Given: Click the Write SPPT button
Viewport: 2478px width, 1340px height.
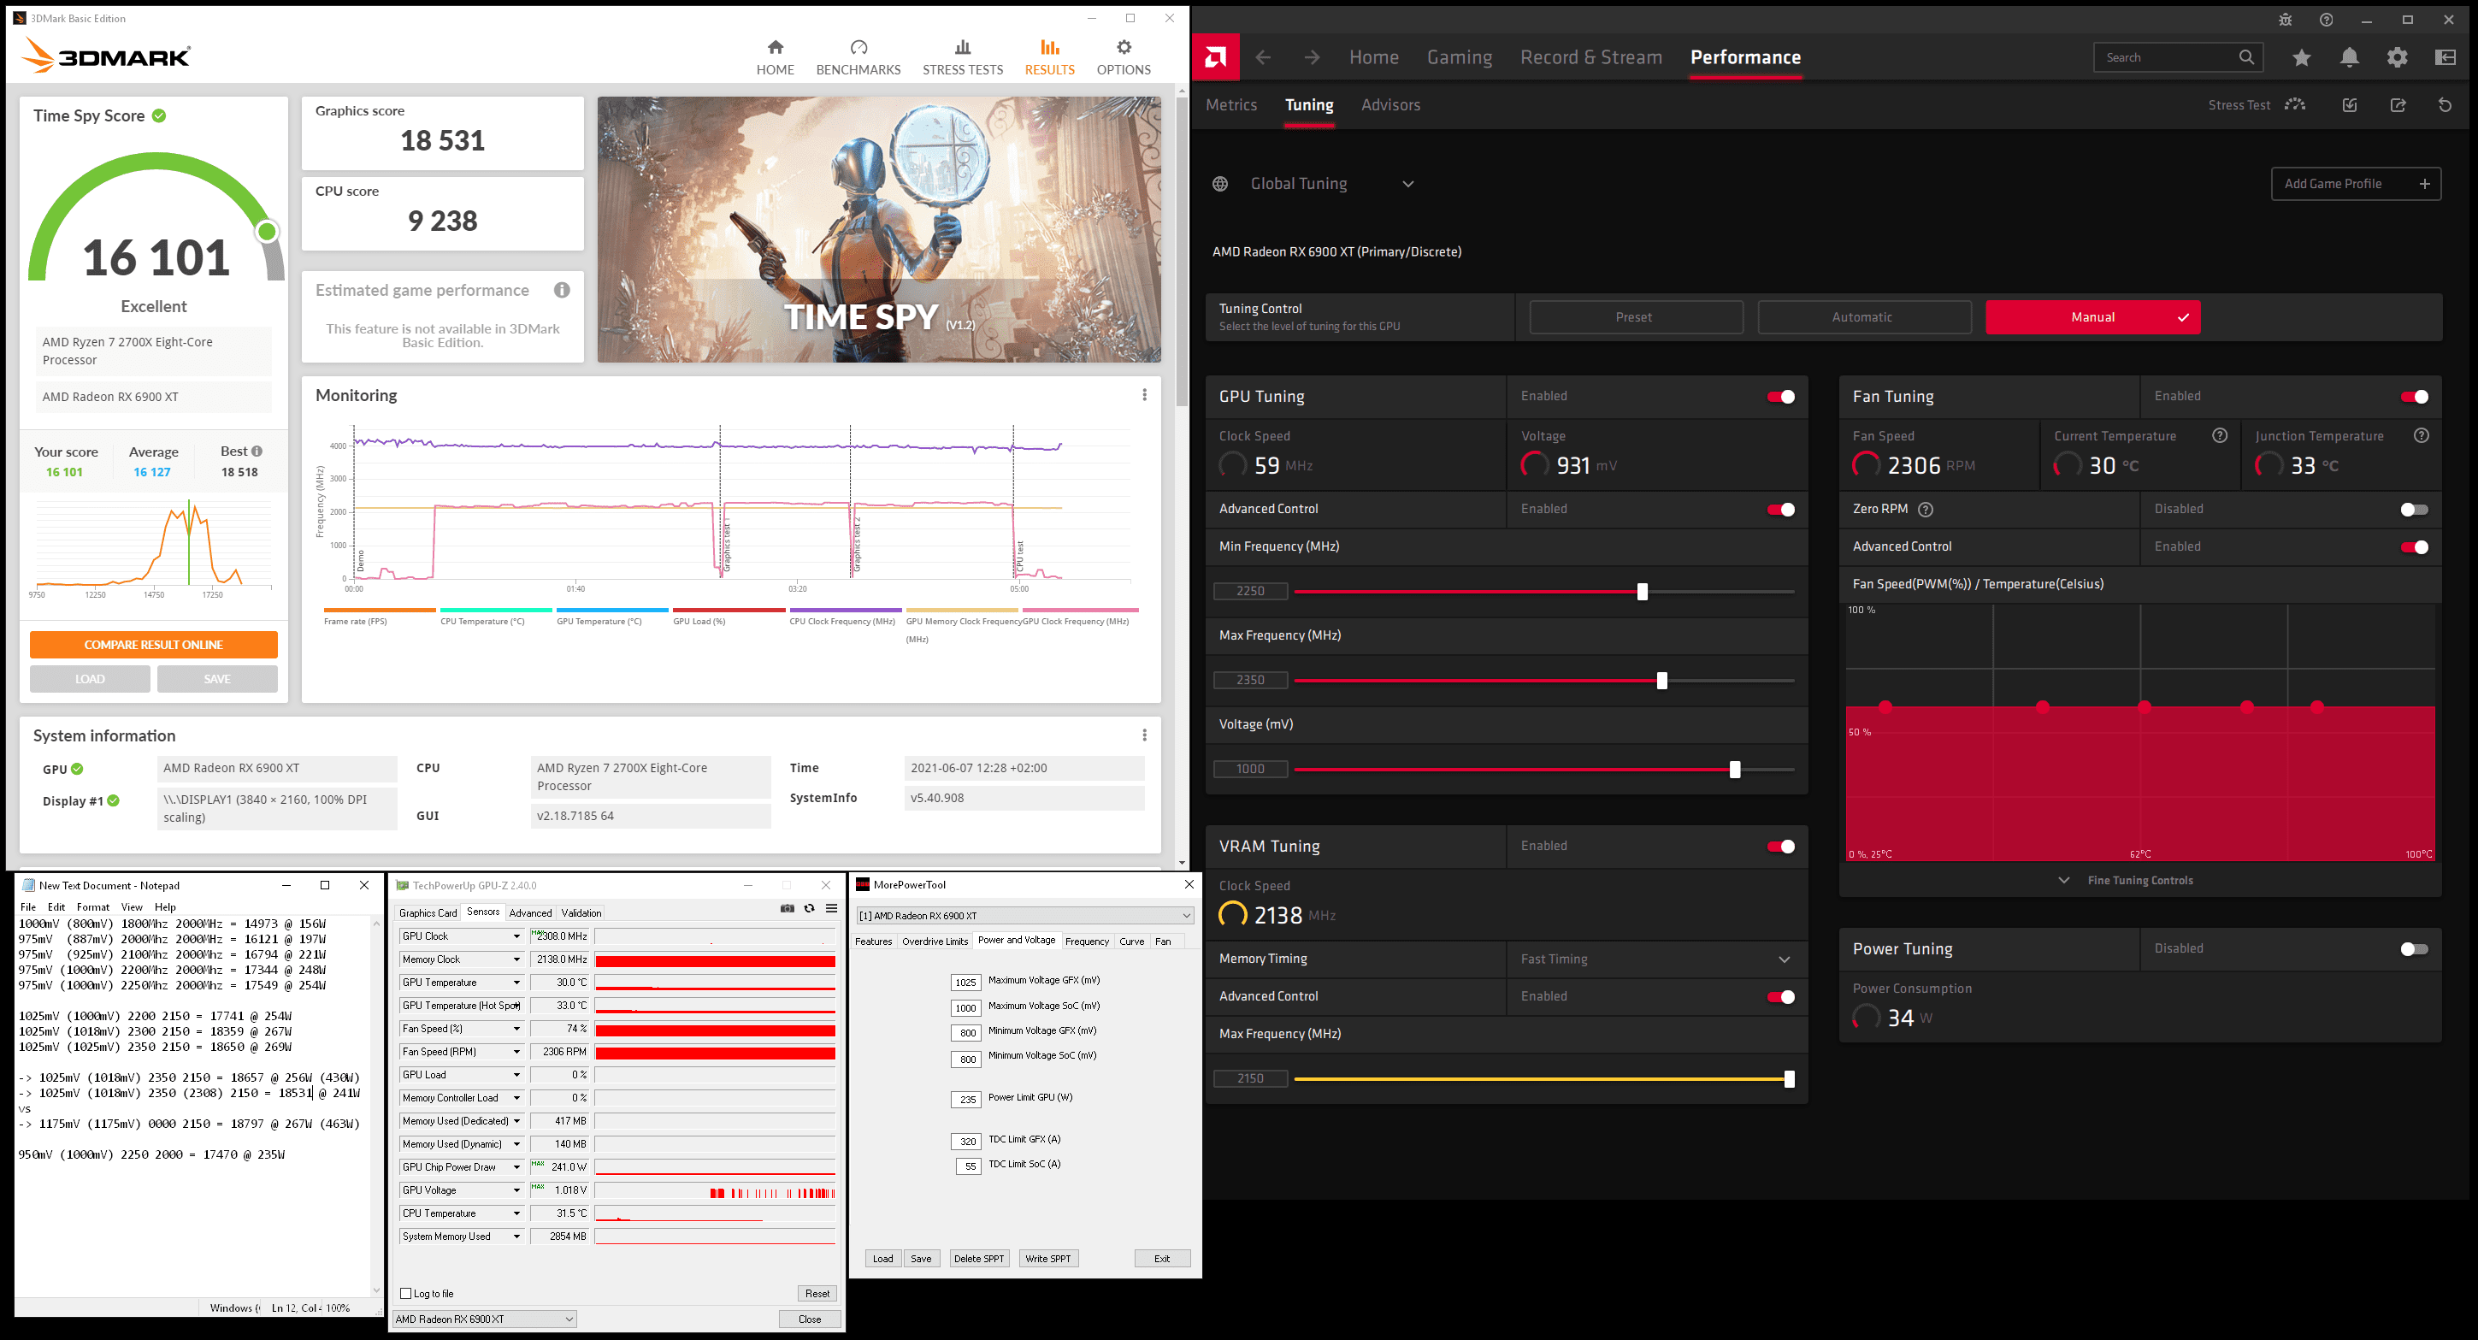Looking at the screenshot, I should coord(1047,1258).
